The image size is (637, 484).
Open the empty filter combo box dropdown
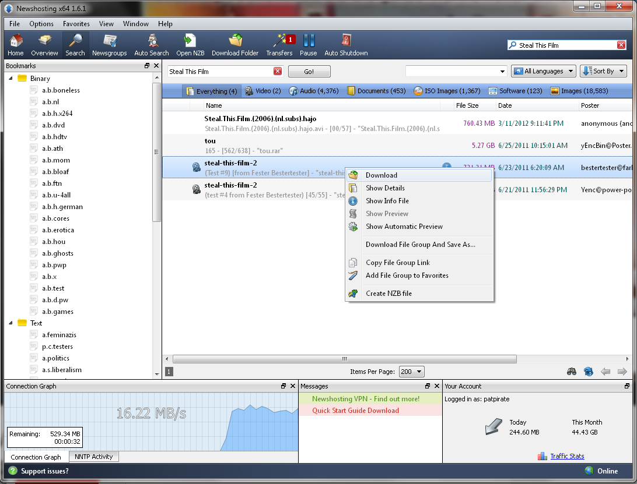[502, 72]
